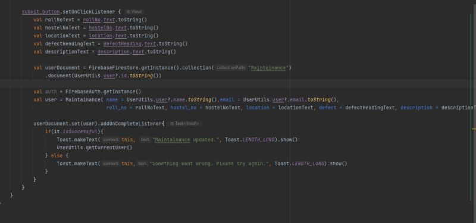The width and height of the screenshot is (476, 223).
Task: Click the yellow warning stripe on the scrollbar
Action: pyautogui.click(x=474, y=129)
